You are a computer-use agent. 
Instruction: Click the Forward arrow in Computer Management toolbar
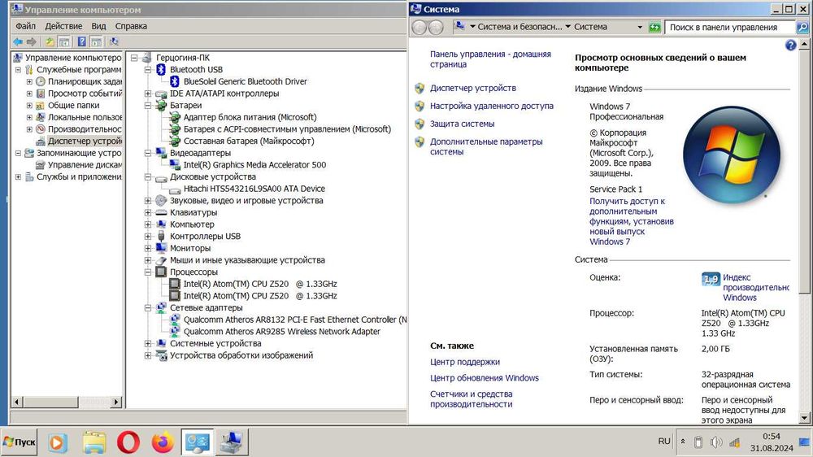pyautogui.click(x=32, y=42)
